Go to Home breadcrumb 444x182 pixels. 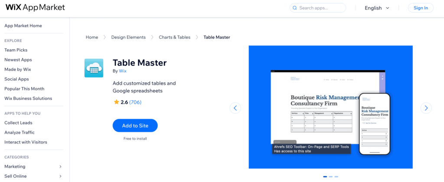point(92,37)
